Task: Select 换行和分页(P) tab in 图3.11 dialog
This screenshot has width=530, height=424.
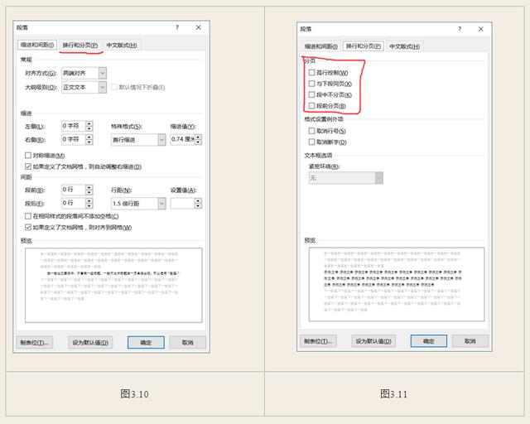Action: tap(364, 46)
